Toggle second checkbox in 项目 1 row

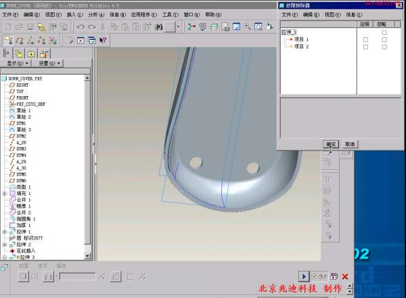[384, 40]
